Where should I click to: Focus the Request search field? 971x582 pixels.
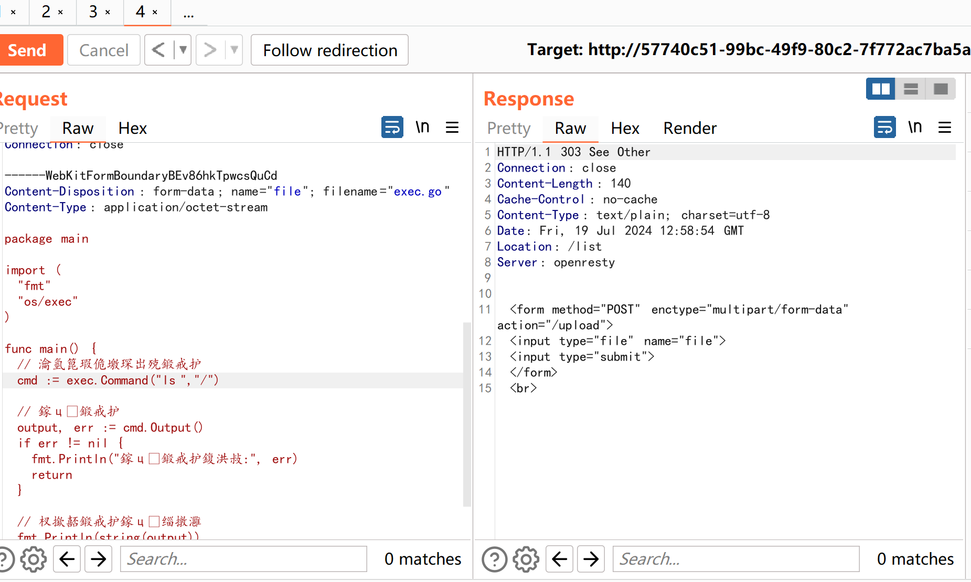(x=243, y=559)
